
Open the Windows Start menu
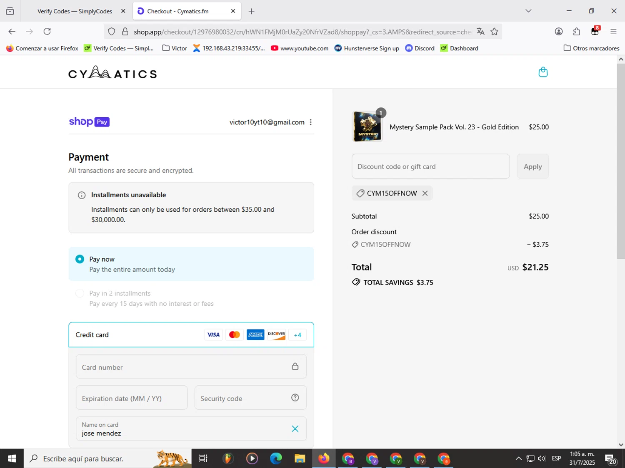[x=12, y=458]
